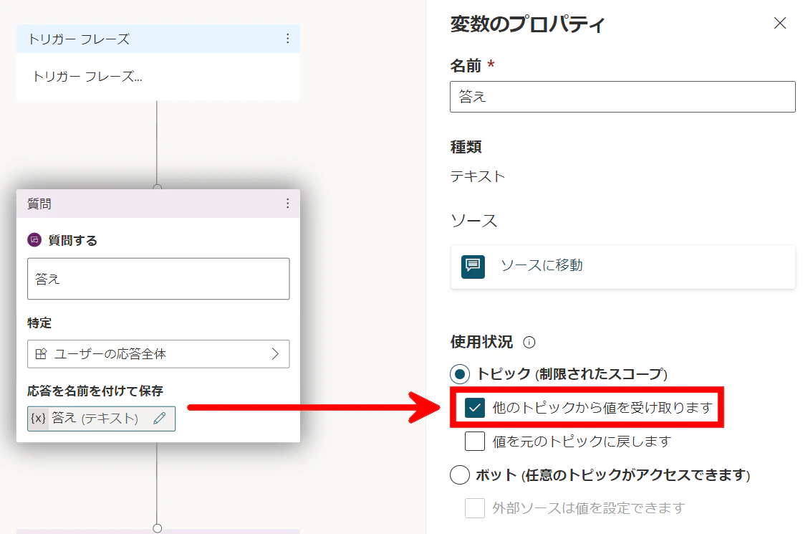Click the 応答を名前を付けて保存 label

click(x=95, y=391)
